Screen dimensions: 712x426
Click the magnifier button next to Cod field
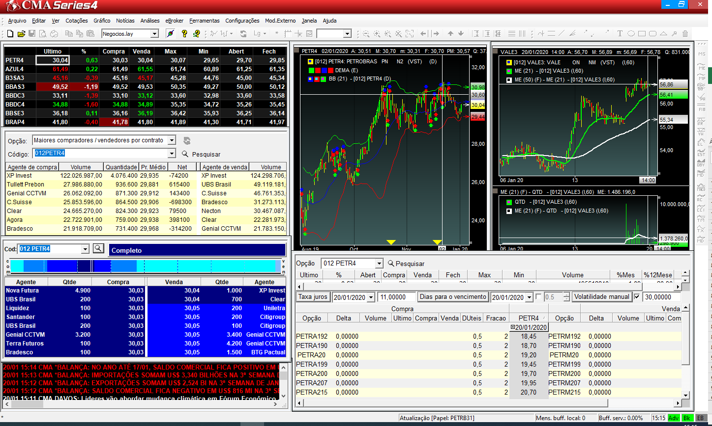point(98,248)
